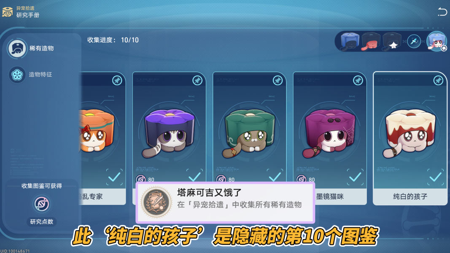Click the return arrow in the top-right corner
450x253 pixels.
442,11
